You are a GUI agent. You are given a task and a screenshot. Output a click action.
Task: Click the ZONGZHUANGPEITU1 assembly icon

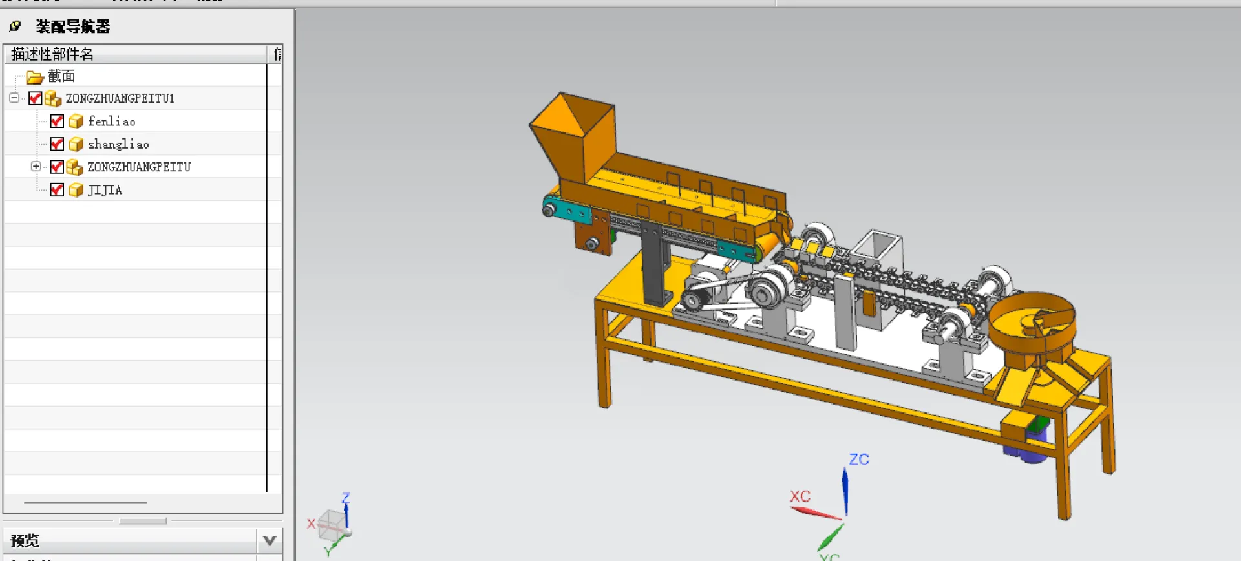point(53,99)
